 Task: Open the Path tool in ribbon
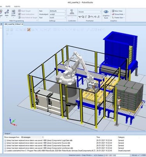[7, 13]
